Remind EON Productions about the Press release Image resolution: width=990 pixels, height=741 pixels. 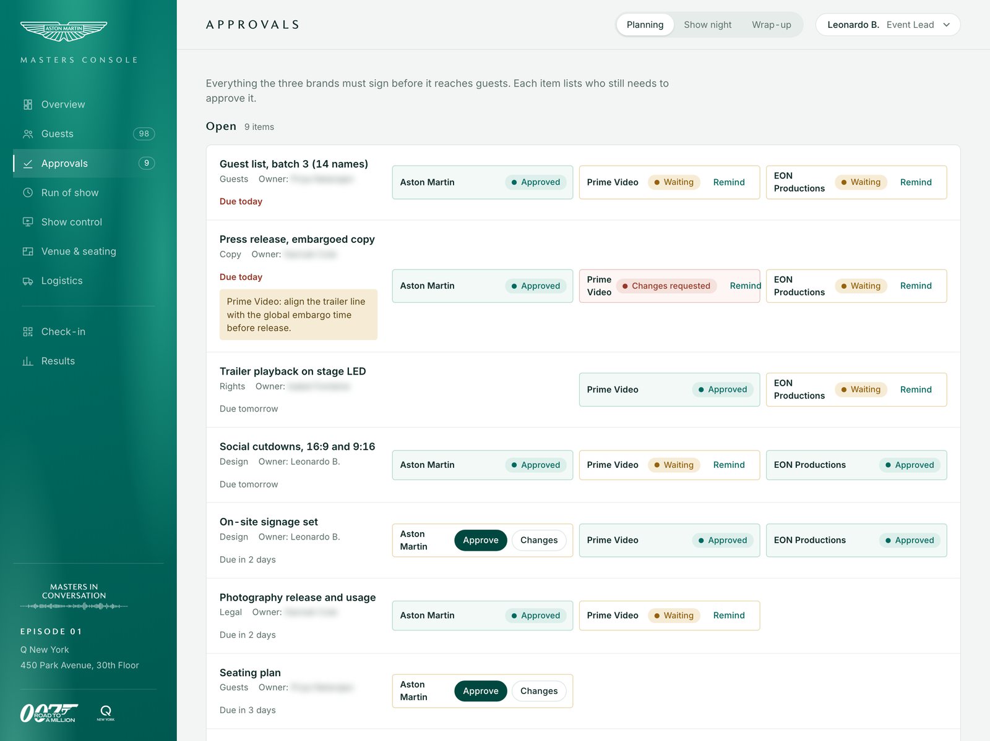[x=916, y=286]
